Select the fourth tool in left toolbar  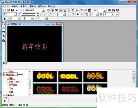(x=4, y=36)
